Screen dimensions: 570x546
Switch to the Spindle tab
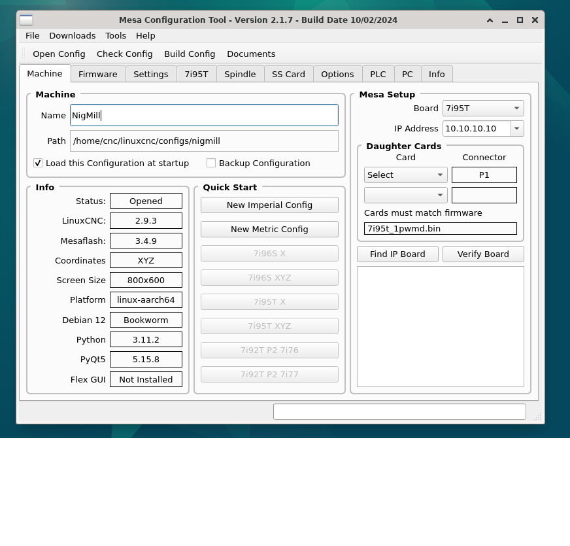240,74
